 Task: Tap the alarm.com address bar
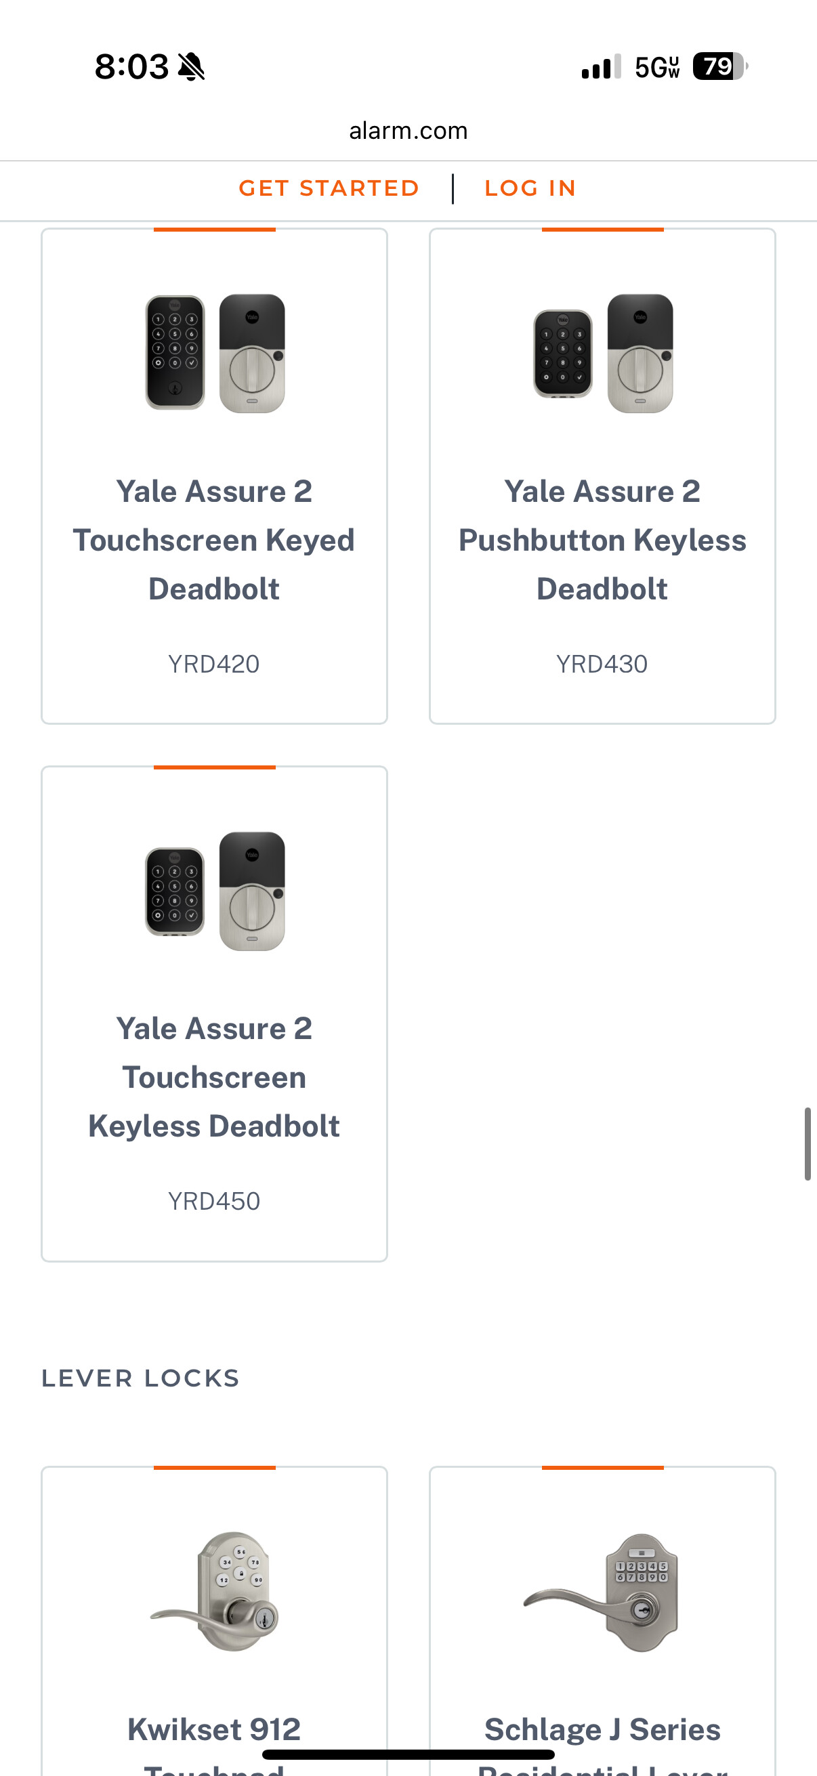408,130
